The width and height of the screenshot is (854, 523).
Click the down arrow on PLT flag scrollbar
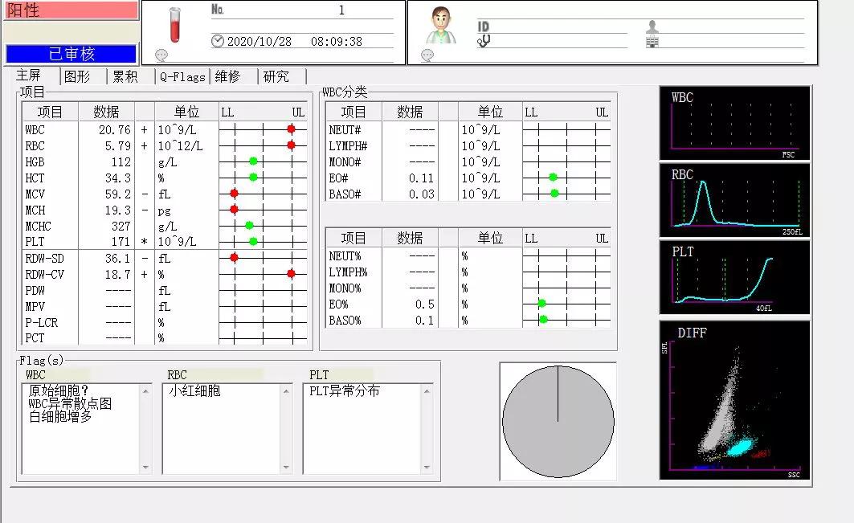coord(427,467)
